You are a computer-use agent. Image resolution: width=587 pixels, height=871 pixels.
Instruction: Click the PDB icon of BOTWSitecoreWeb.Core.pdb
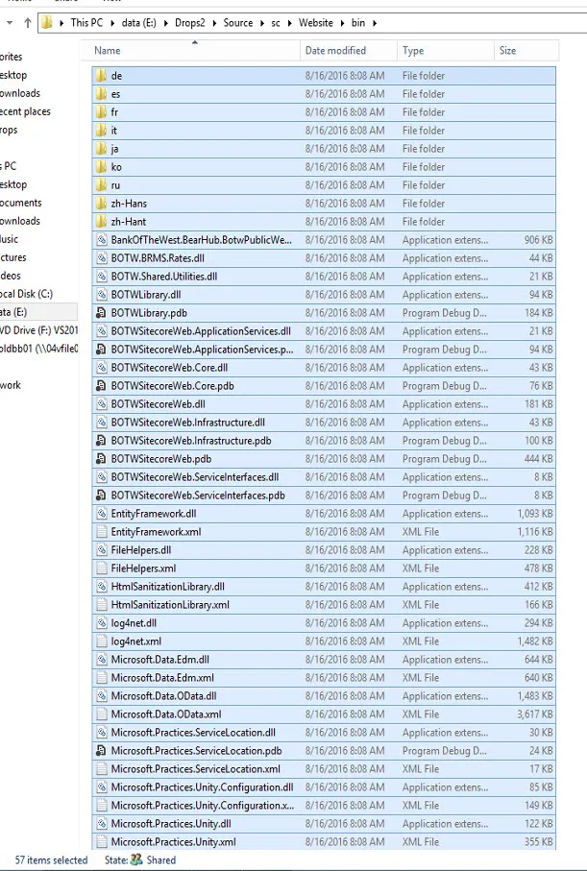tap(101, 386)
